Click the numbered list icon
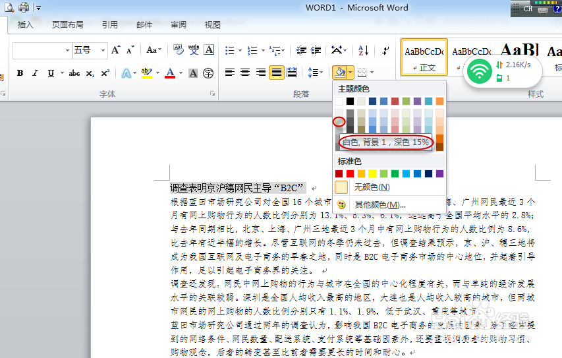The image size is (562, 358). (x=253, y=50)
